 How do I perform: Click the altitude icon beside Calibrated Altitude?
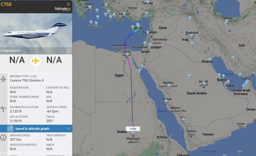(x=3, y=109)
